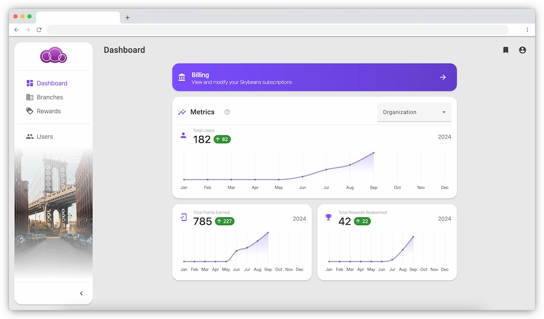Image resolution: width=544 pixels, height=319 pixels.
Task: Click the bookmark icon in the header
Action: pyautogui.click(x=505, y=49)
